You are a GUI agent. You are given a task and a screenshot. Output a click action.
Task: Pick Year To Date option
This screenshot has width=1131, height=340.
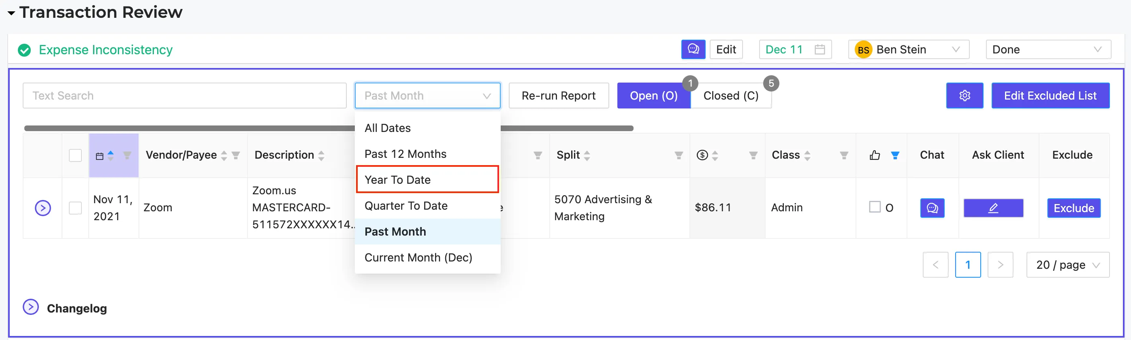(427, 179)
